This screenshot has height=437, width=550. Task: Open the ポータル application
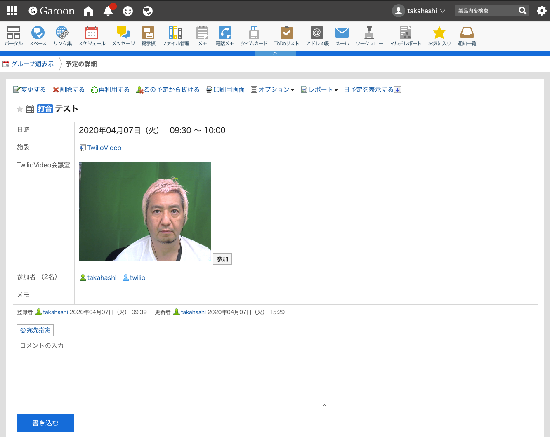click(x=14, y=36)
